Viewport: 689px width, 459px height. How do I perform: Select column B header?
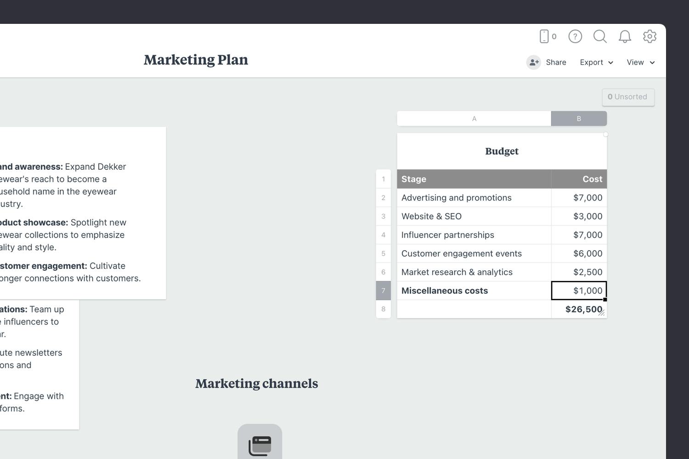(x=579, y=118)
